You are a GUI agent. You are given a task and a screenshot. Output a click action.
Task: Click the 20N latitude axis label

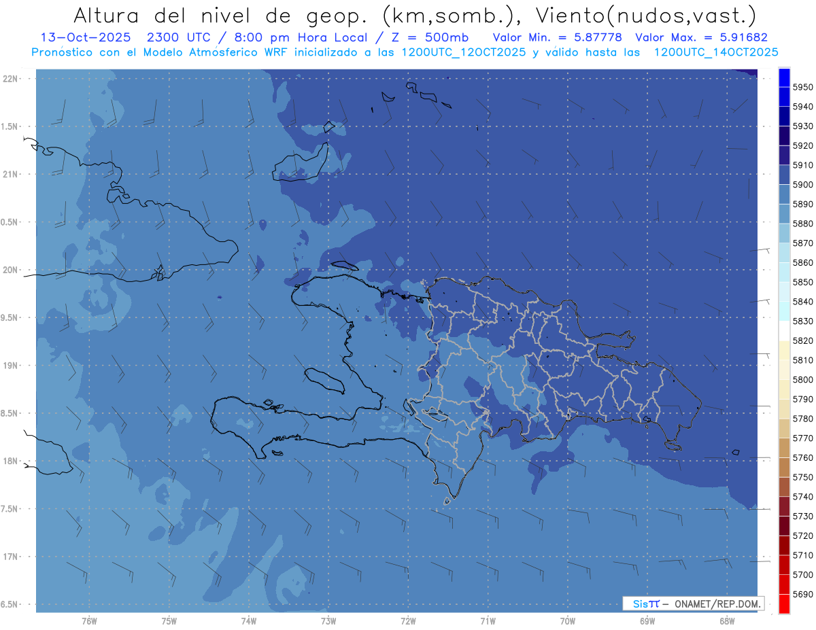coord(11,270)
